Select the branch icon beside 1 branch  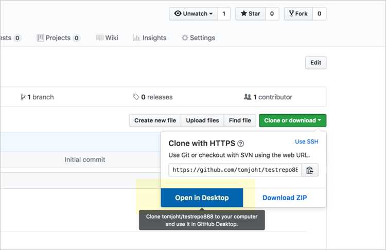pos(23,97)
